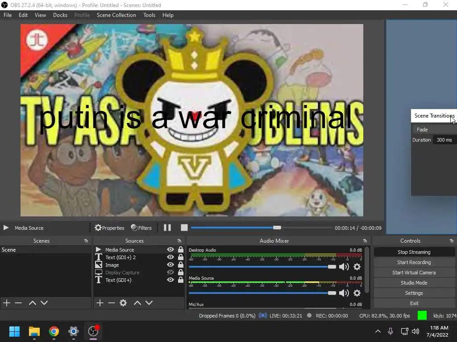Click the Exit button in Controls
Image resolution: width=457 pixels, height=342 pixels.
coord(414,303)
